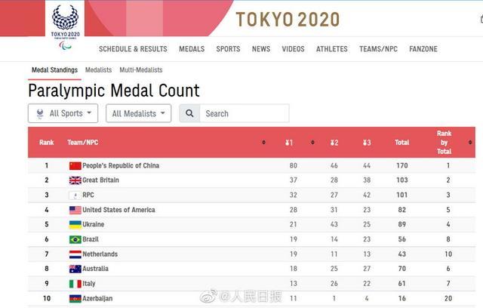Click the Tokyo 2020 Paralympic logo

click(x=65, y=26)
